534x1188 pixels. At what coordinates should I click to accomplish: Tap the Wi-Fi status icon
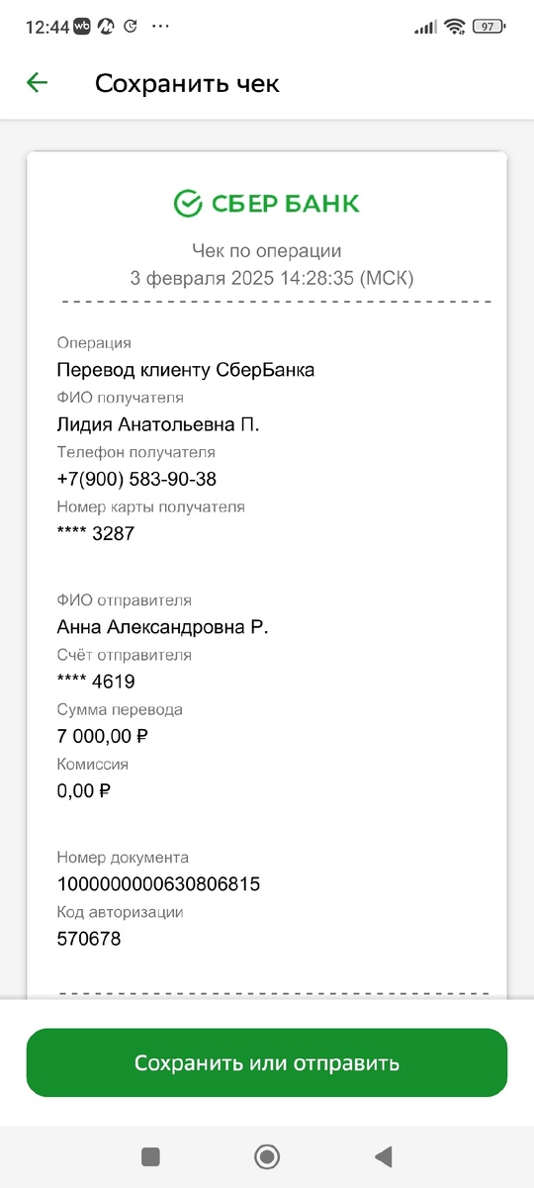pos(455,27)
